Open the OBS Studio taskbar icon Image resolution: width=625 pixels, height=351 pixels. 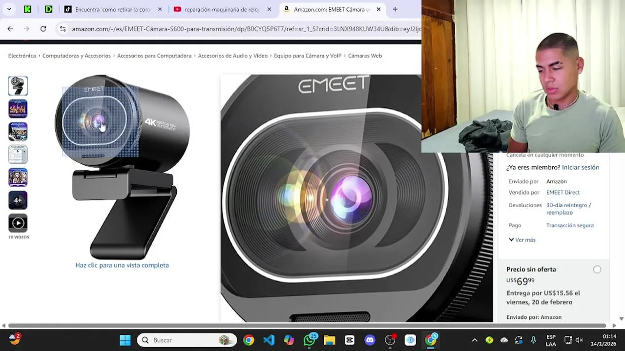[x=390, y=340]
